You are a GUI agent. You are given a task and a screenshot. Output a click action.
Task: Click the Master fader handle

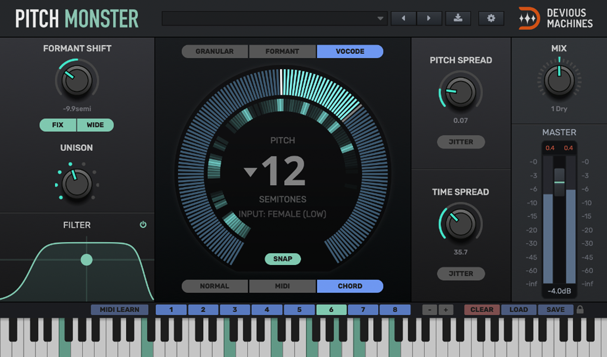tap(559, 182)
